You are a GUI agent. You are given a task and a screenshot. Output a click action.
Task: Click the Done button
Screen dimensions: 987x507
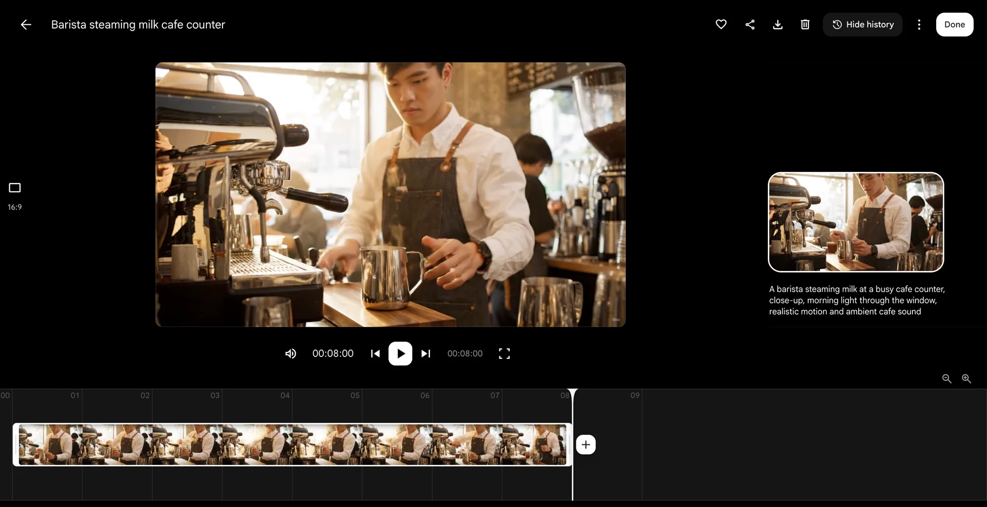954,25
